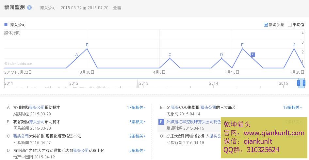The width and height of the screenshot is (309, 160).
Task: Toggle the 新闻头条 checkbox
Action: (x=266, y=25)
